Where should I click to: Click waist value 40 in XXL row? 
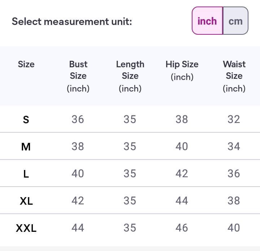tap(234, 228)
